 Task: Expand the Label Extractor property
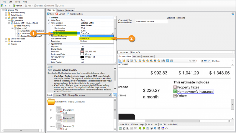coord(52,26)
